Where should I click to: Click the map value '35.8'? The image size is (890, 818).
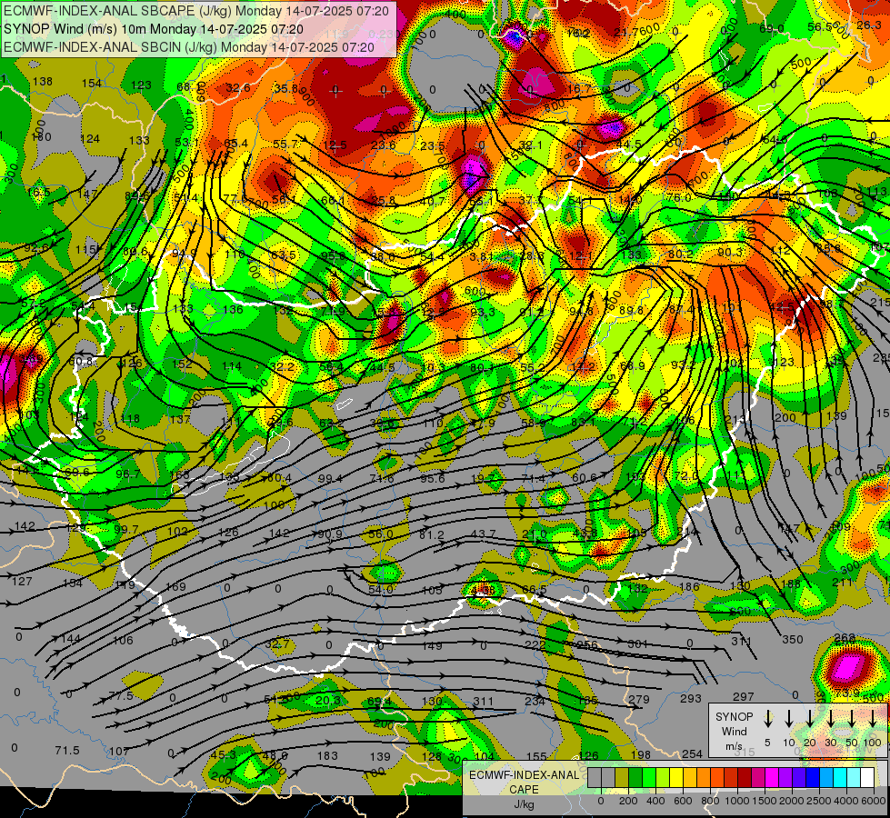tap(286, 88)
